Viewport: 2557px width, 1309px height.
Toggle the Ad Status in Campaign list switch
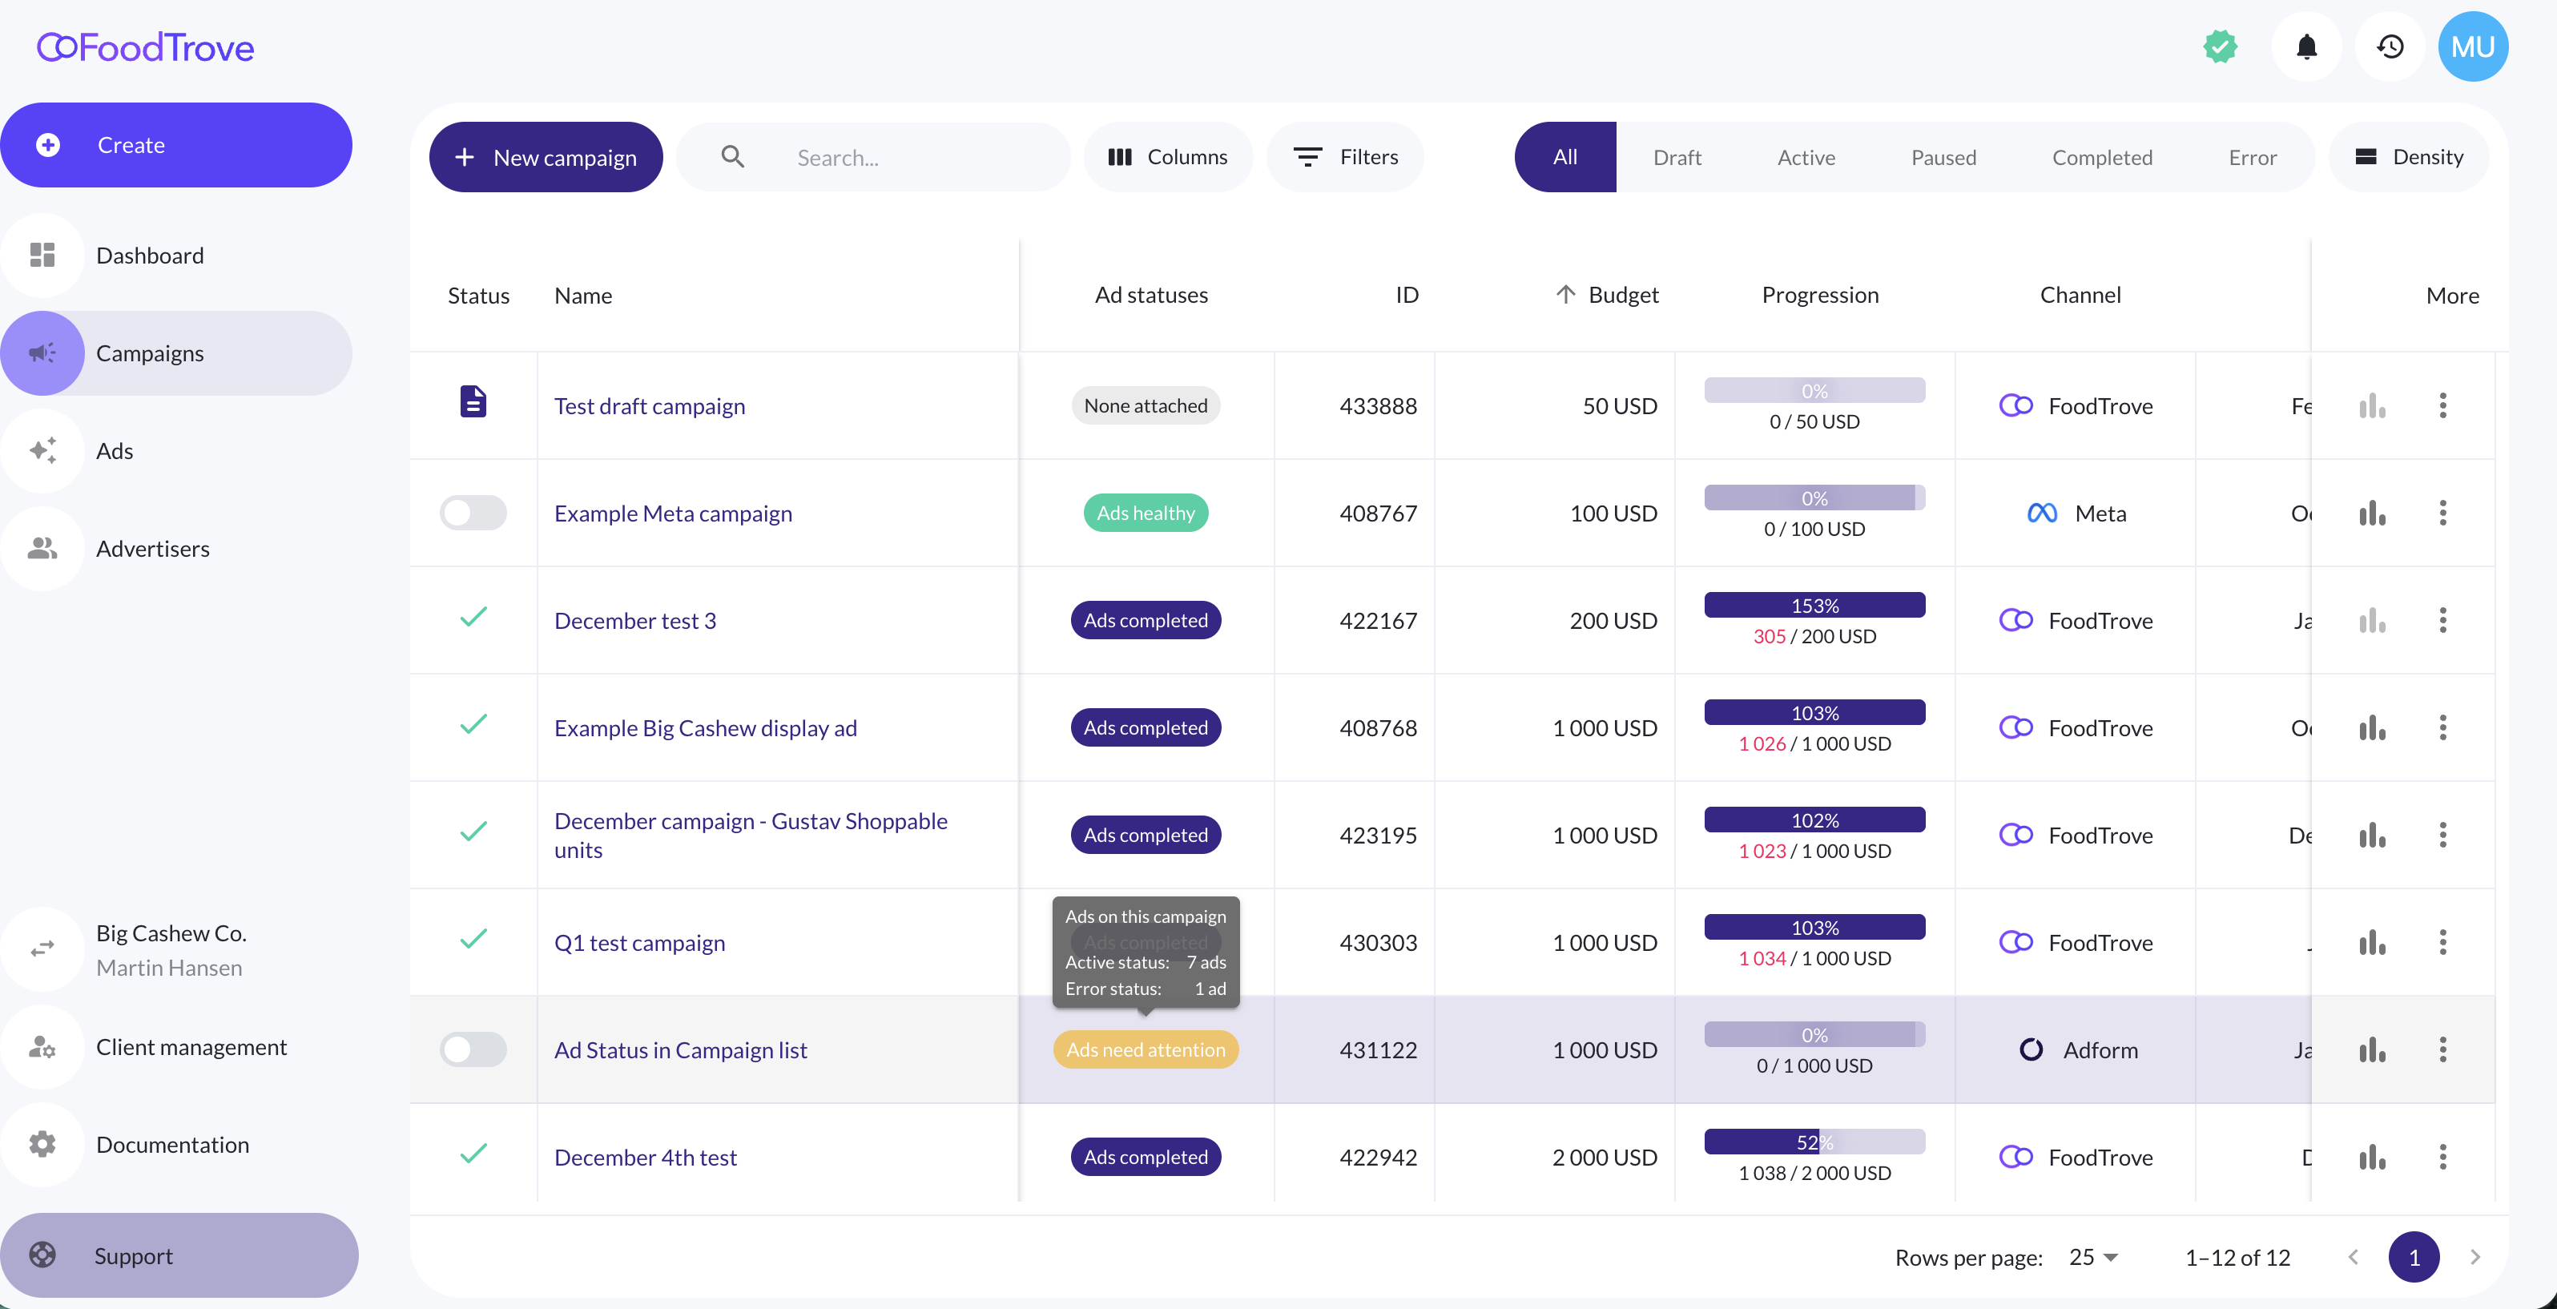click(x=473, y=1049)
